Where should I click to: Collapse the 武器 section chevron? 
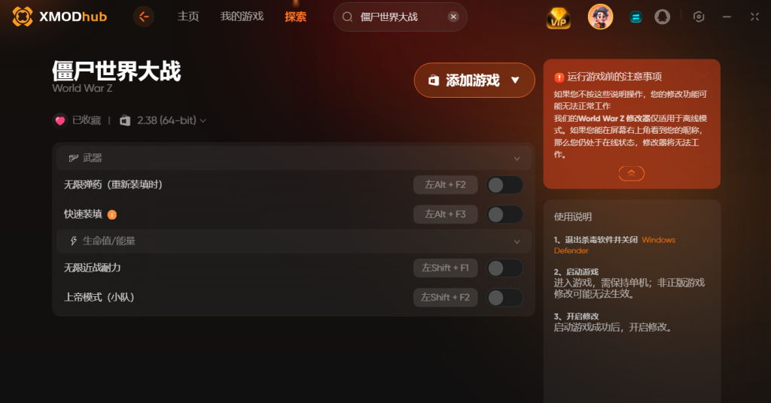click(517, 159)
